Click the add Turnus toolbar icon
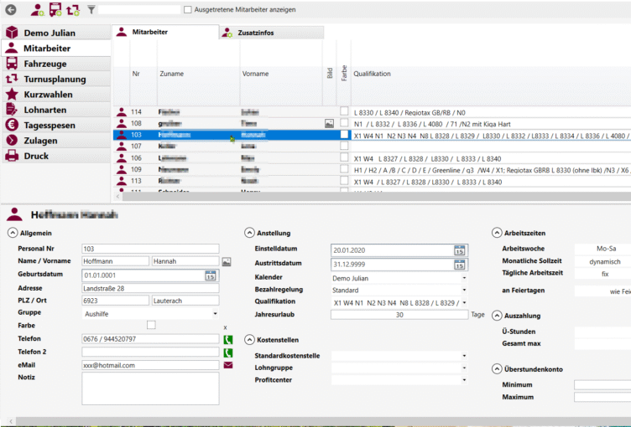Viewport: 631px width, 427px height. 73,10
